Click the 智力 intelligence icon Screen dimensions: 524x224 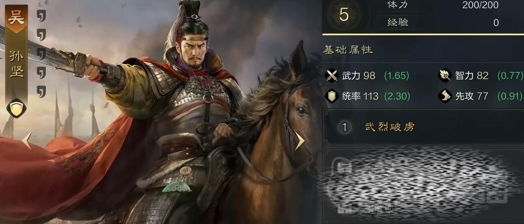point(445,76)
